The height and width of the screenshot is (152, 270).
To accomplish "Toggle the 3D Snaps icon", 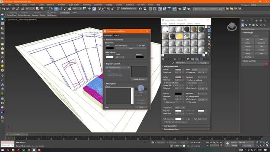I will tap(99, 9).
